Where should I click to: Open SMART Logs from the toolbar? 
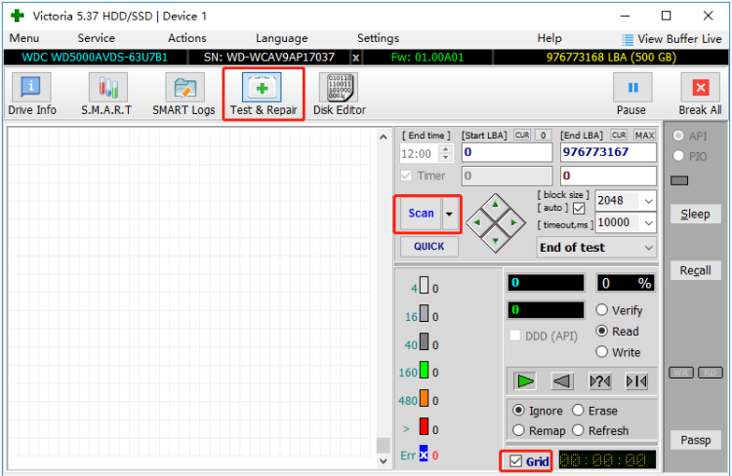(x=183, y=95)
